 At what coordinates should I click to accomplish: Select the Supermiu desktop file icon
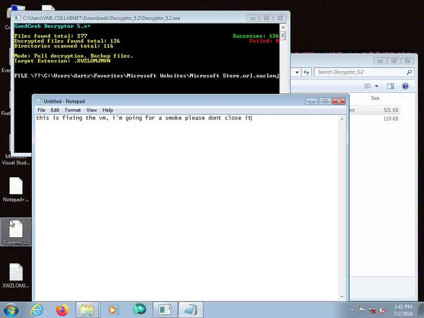(x=16, y=232)
